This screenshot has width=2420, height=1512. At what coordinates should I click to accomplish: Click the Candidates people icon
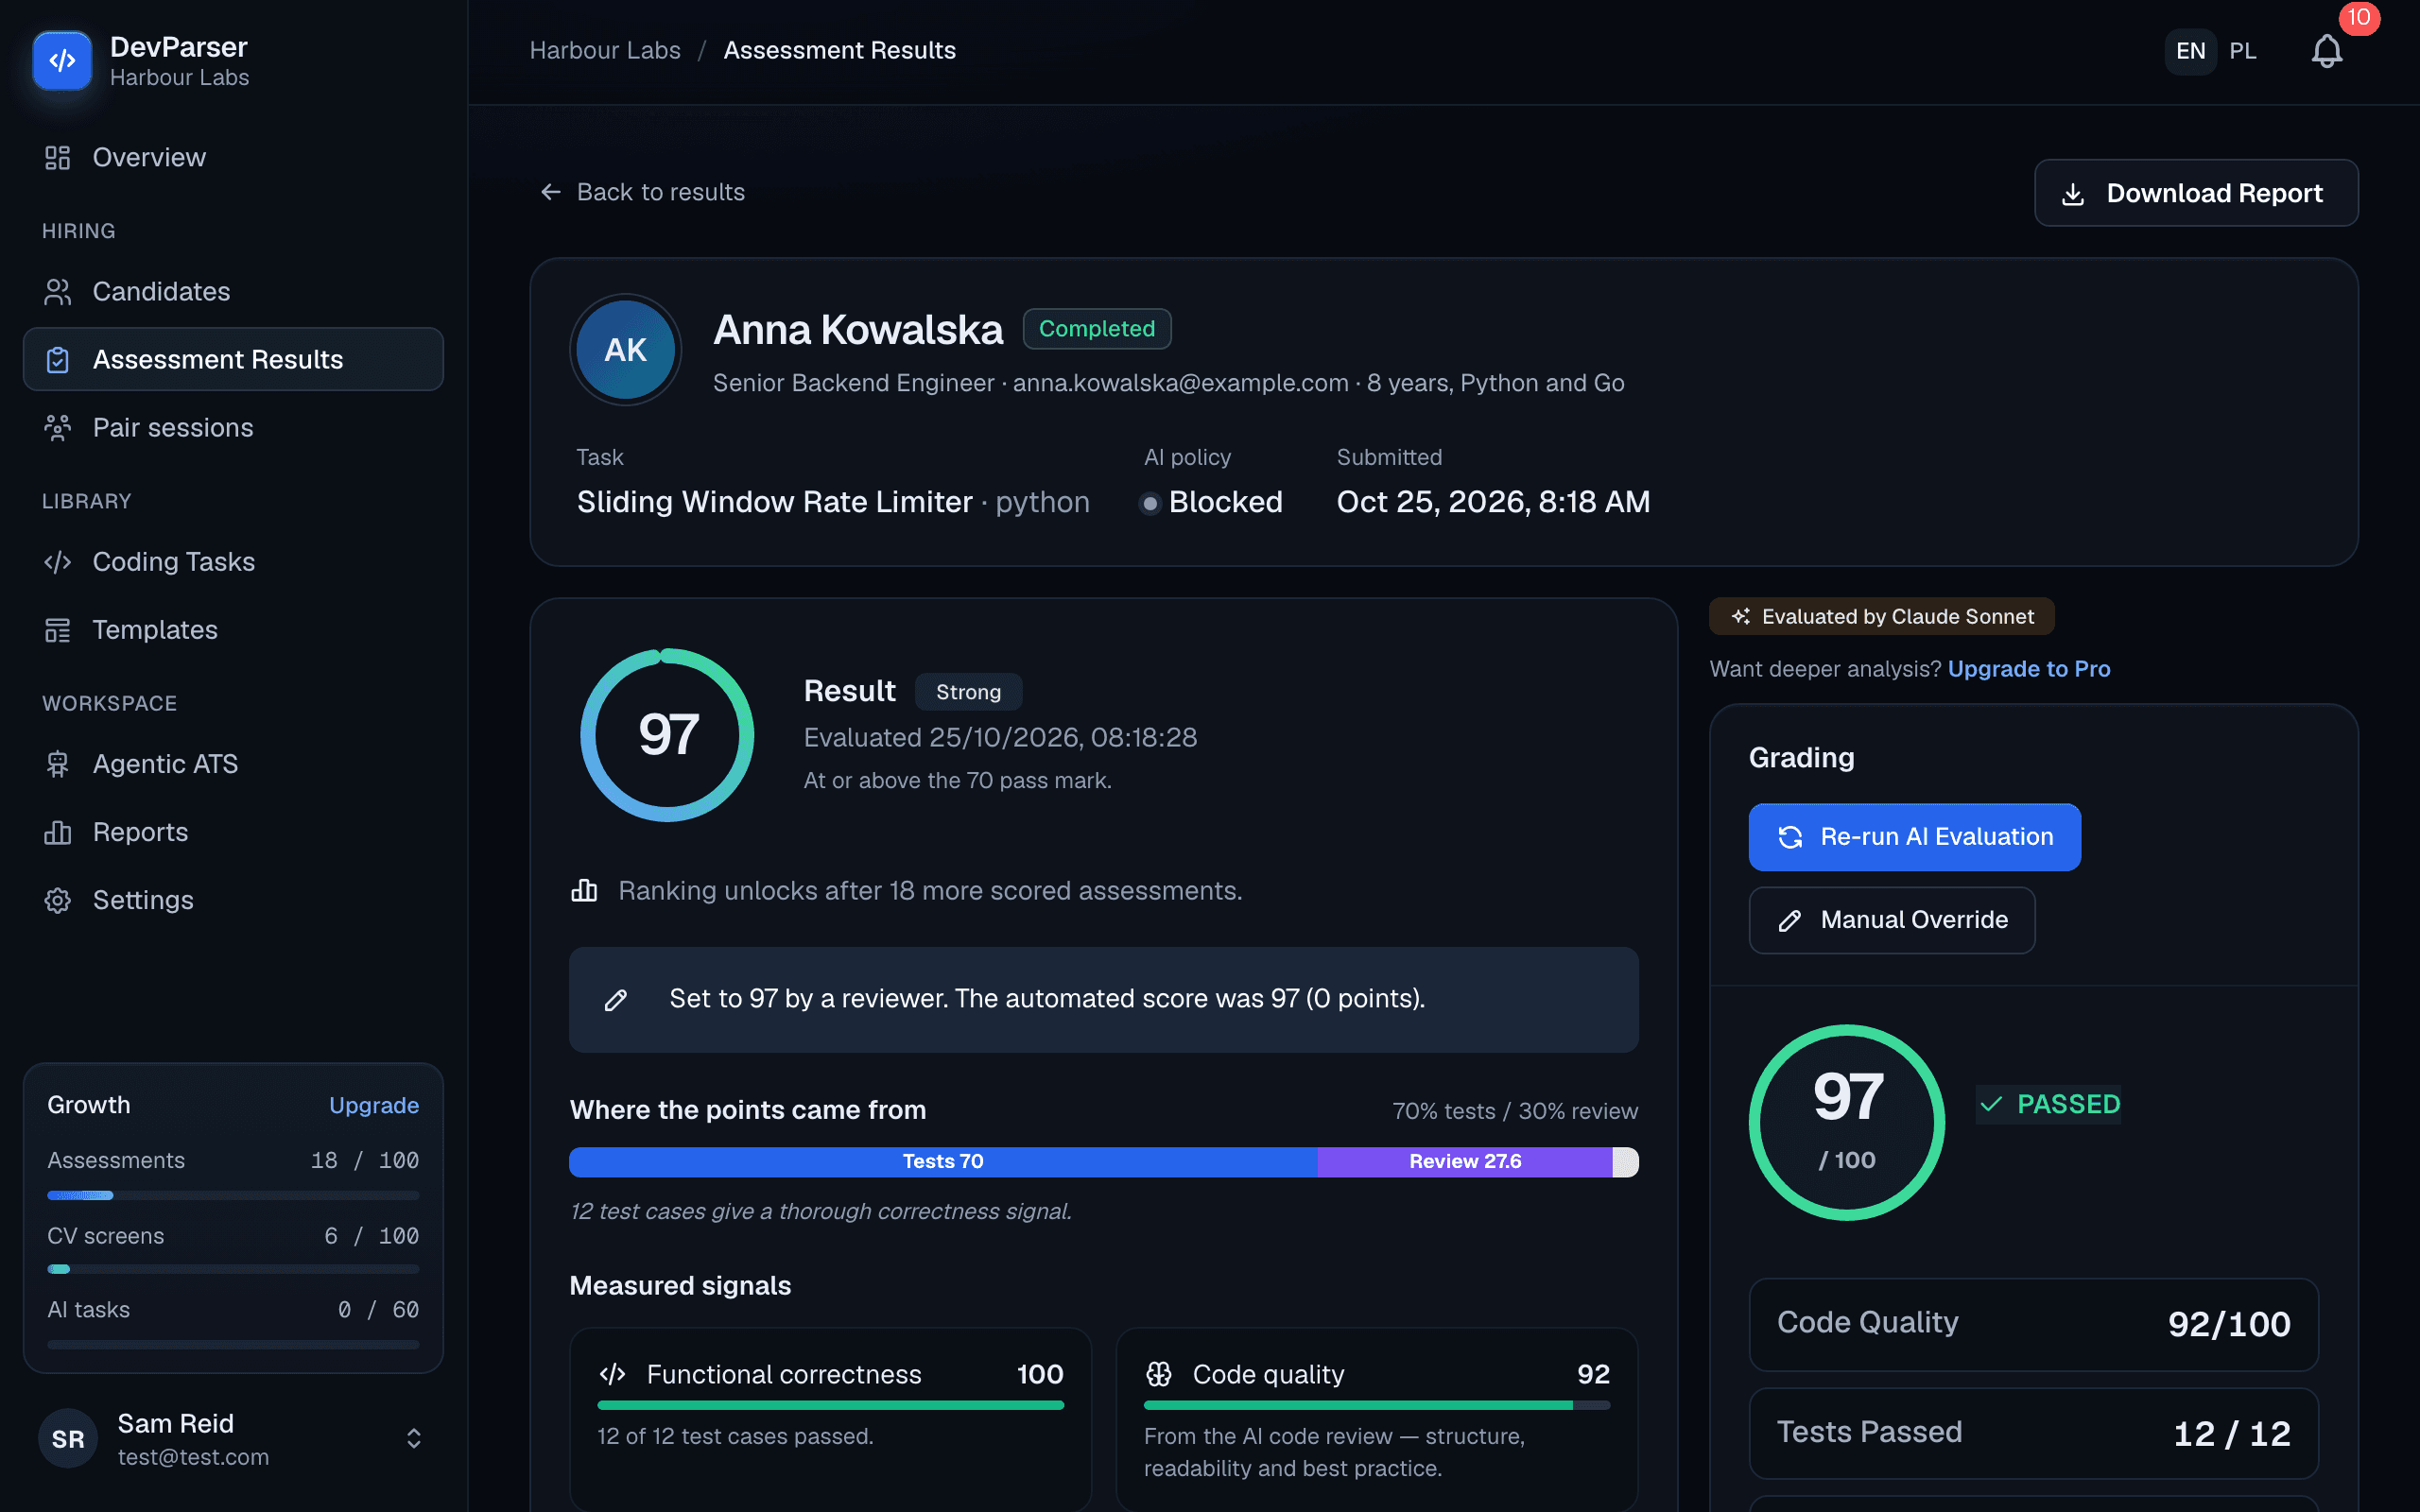point(57,291)
